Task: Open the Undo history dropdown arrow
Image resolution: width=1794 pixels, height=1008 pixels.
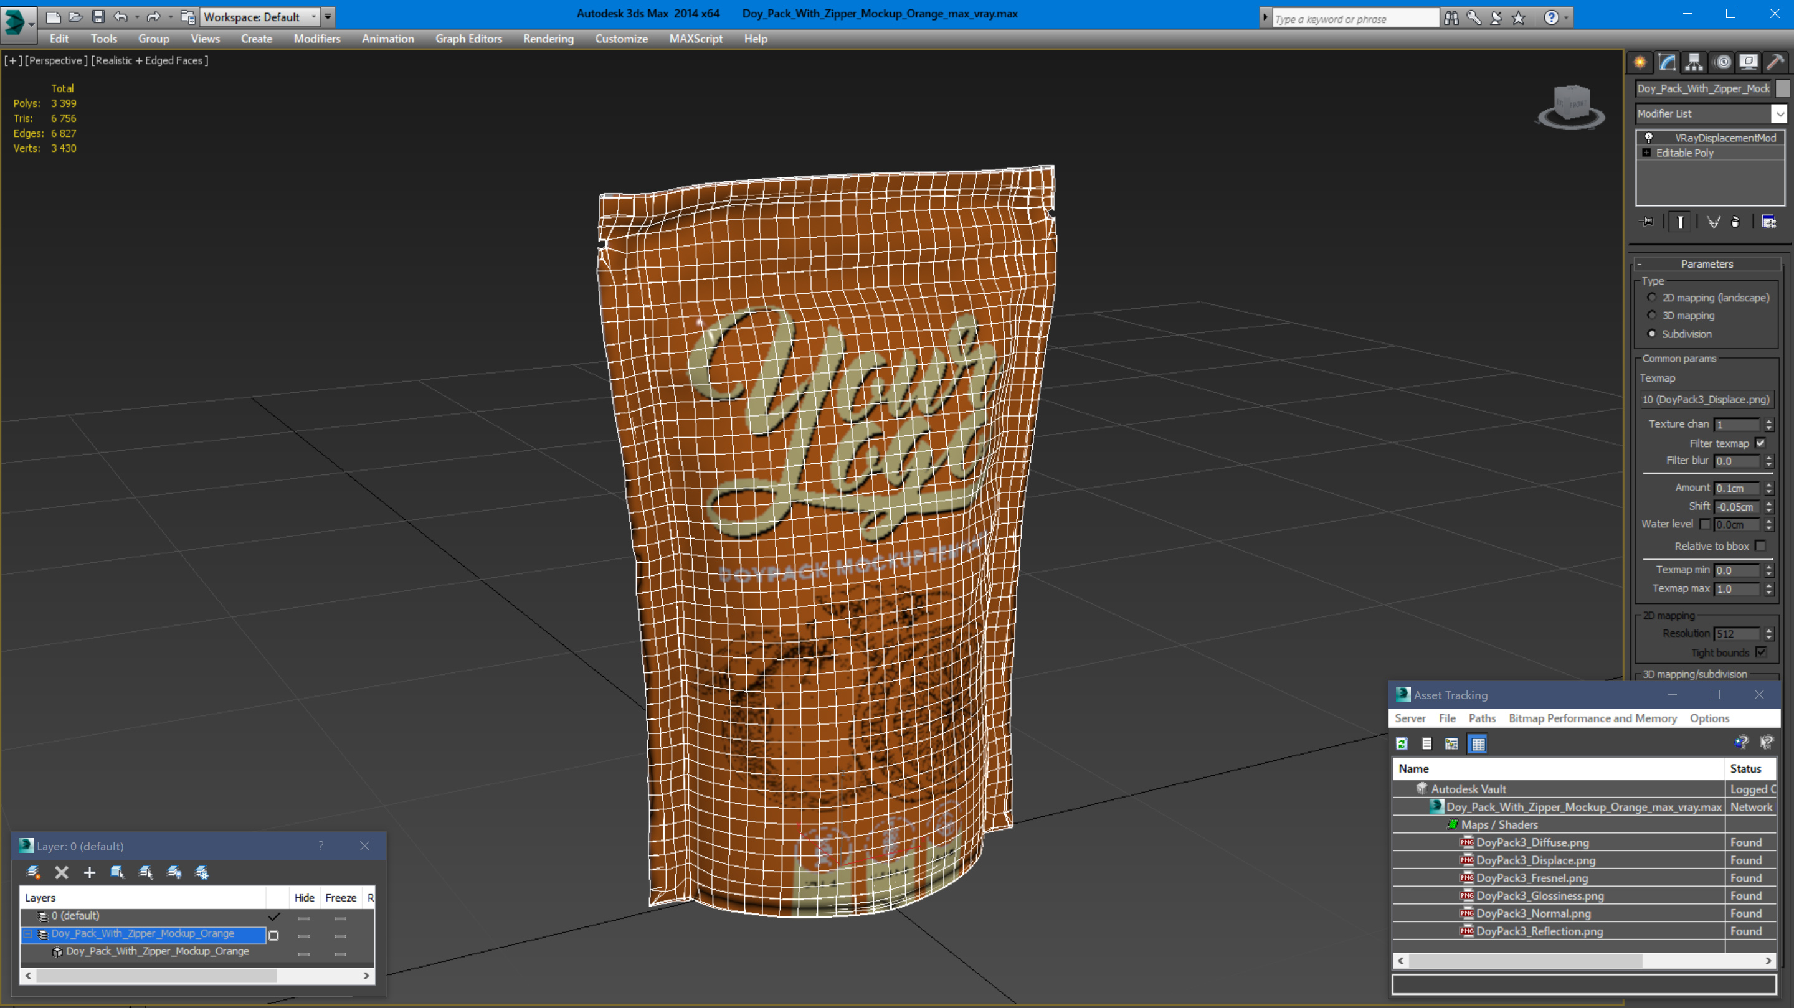Action: coord(136,17)
